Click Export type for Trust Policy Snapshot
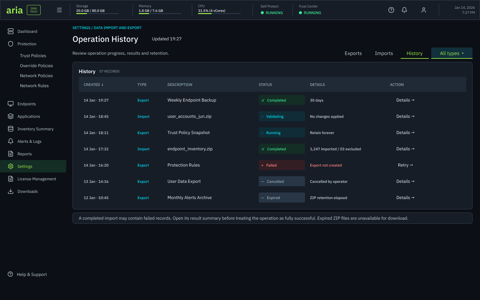The height and width of the screenshot is (300, 480). point(143,133)
